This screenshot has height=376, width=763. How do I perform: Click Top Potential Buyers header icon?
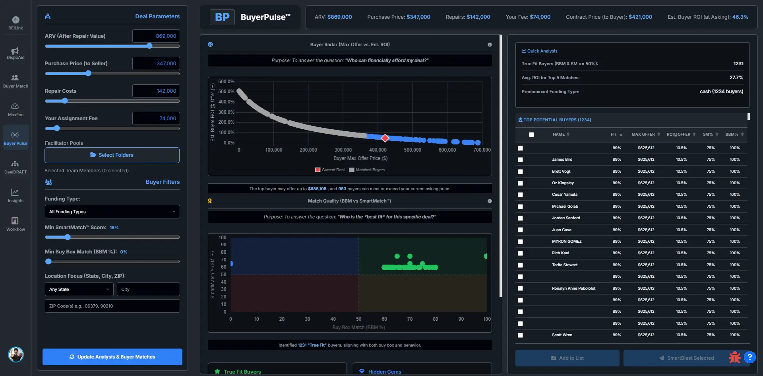[520, 120]
